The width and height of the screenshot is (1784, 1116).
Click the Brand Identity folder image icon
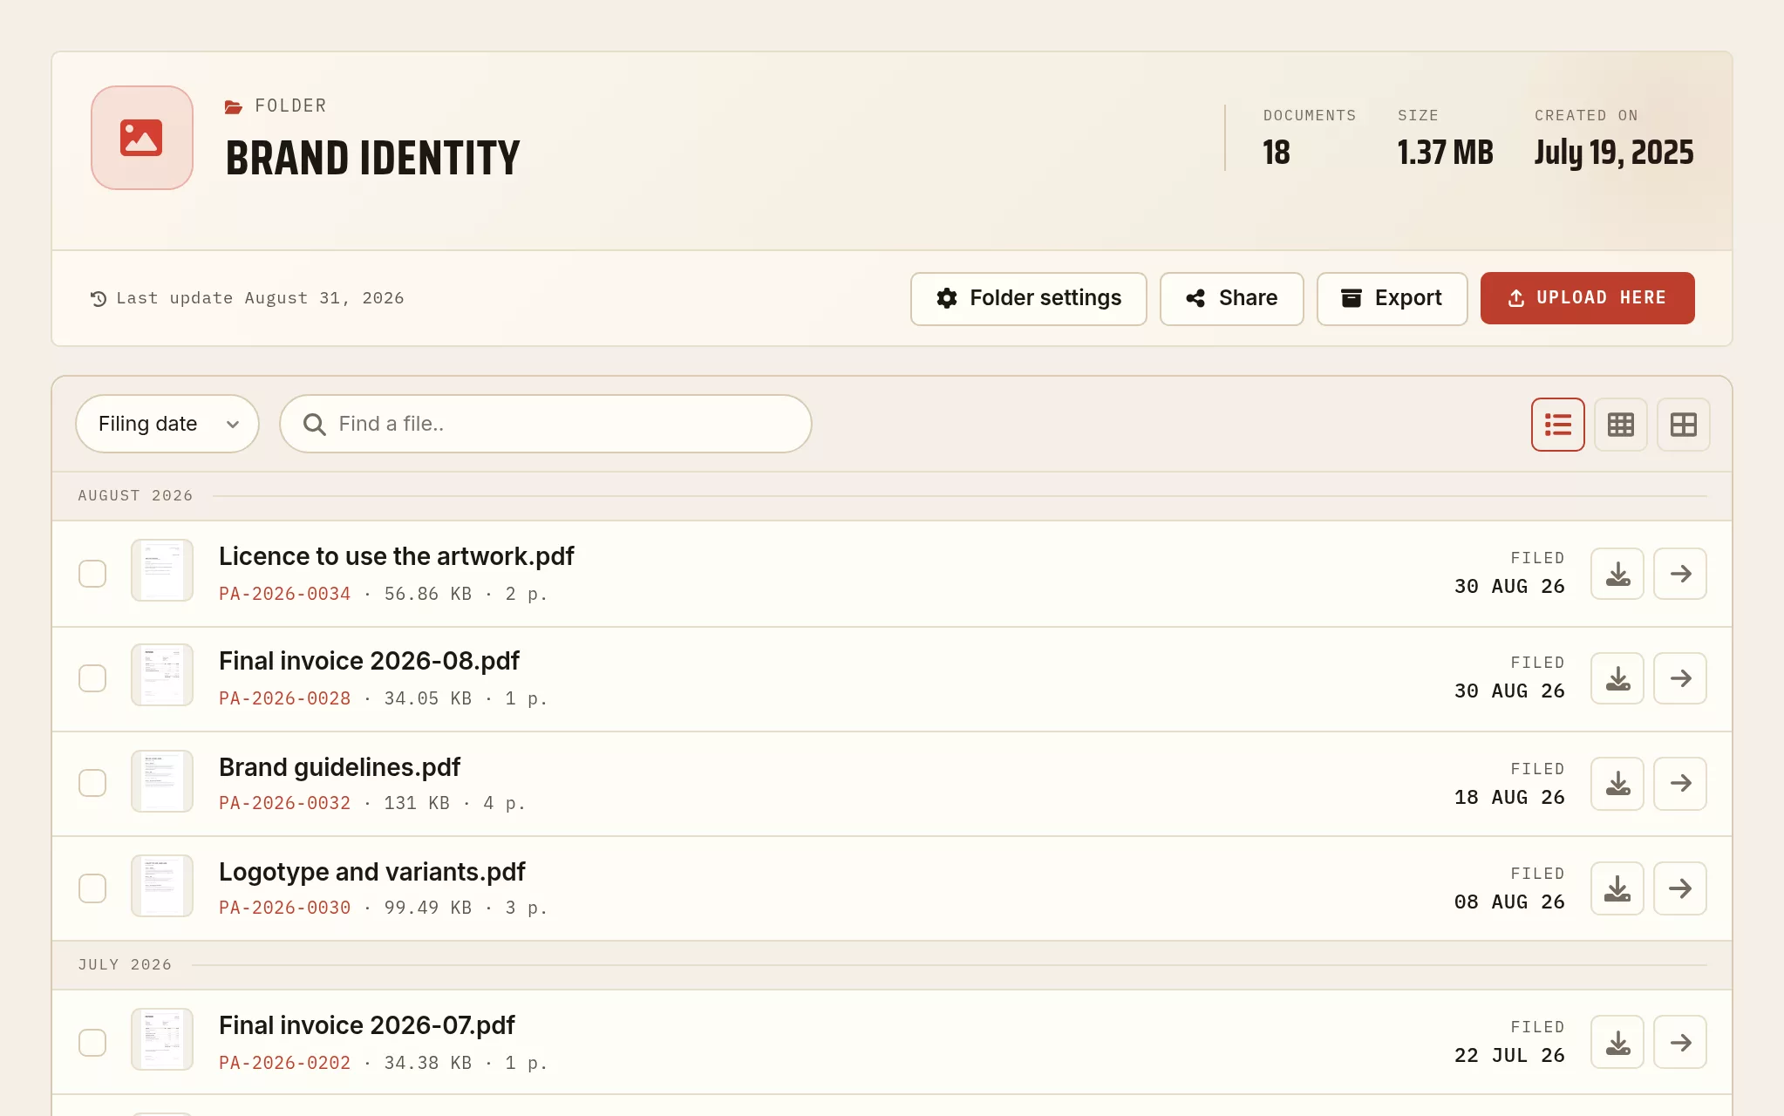[x=142, y=138]
